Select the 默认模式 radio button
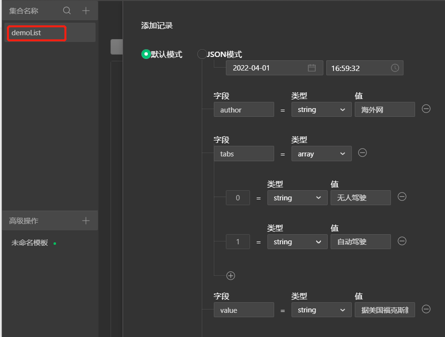Screen dimensions: 445x337 click(145, 54)
